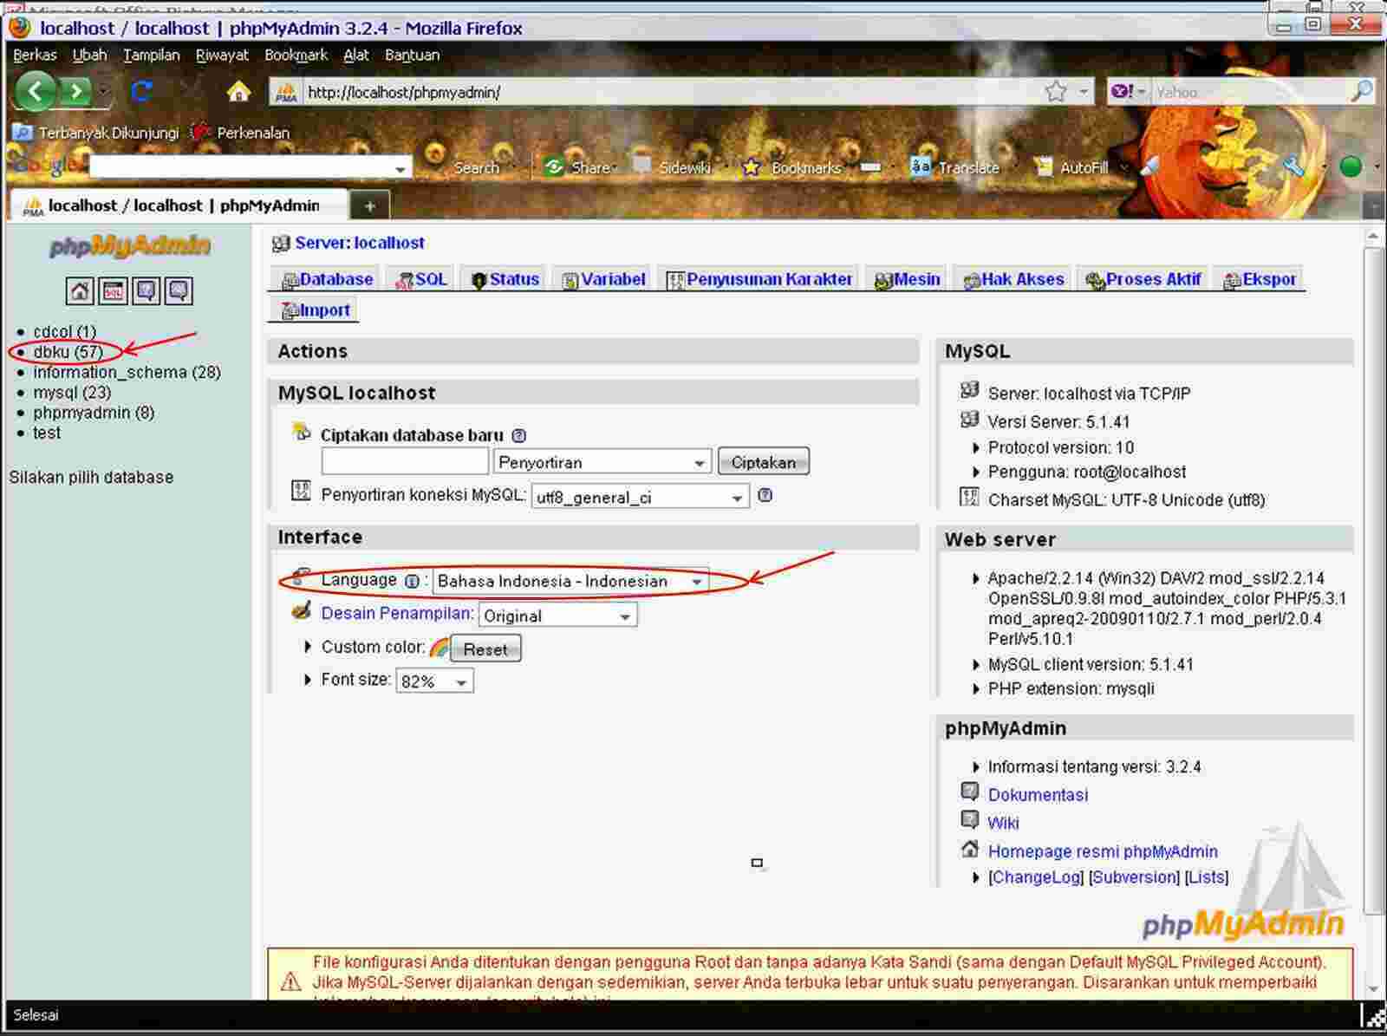The height and width of the screenshot is (1036, 1387).
Task: Open the phpMyAdmin Home icon in sidebar
Action: [79, 291]
